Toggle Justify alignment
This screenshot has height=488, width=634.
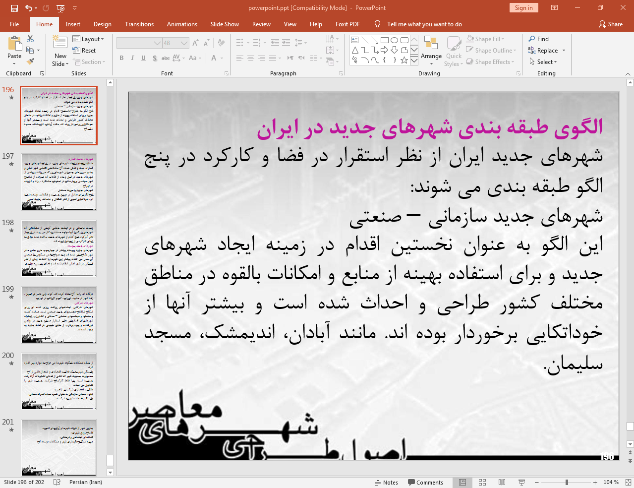[x=273, y=58]
